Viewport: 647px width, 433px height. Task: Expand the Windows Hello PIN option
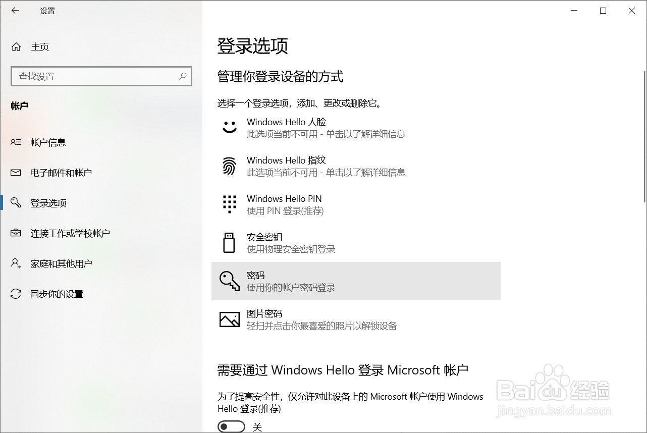[x=356, y=204]
